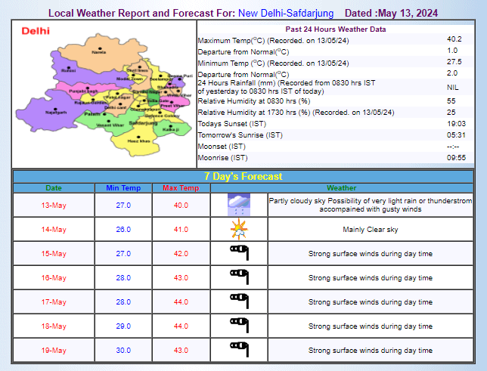Click the Date column header

[54, 187]
